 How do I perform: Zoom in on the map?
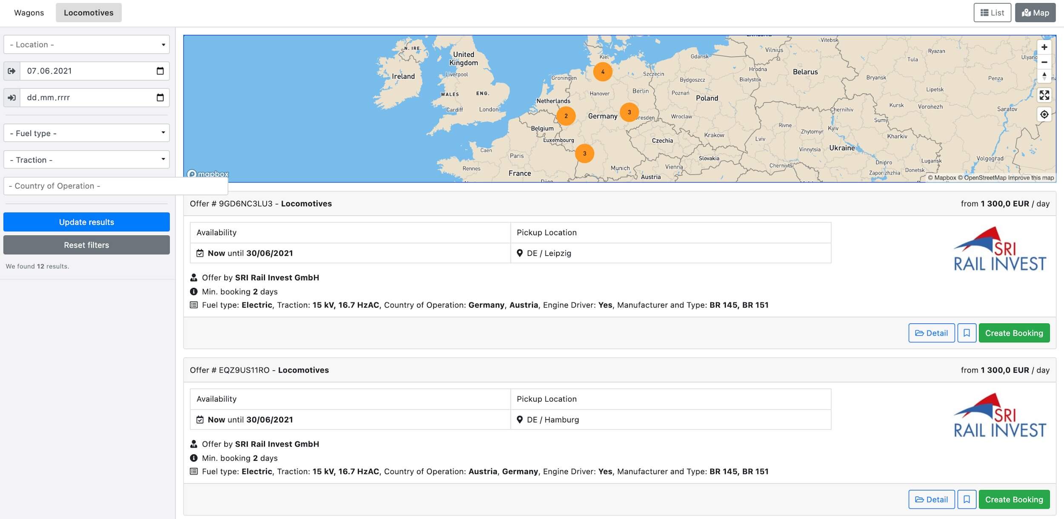[1044, 47]
